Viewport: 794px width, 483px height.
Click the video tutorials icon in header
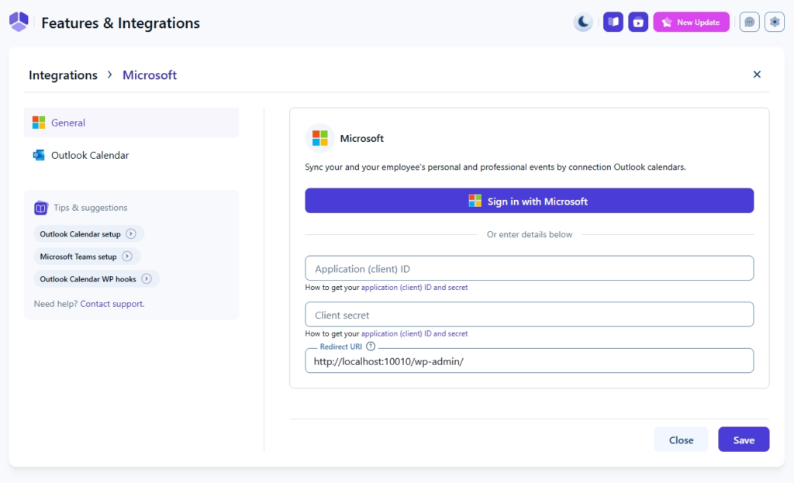tap(638, 22)
